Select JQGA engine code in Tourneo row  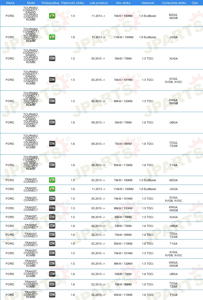coord(173,37)
